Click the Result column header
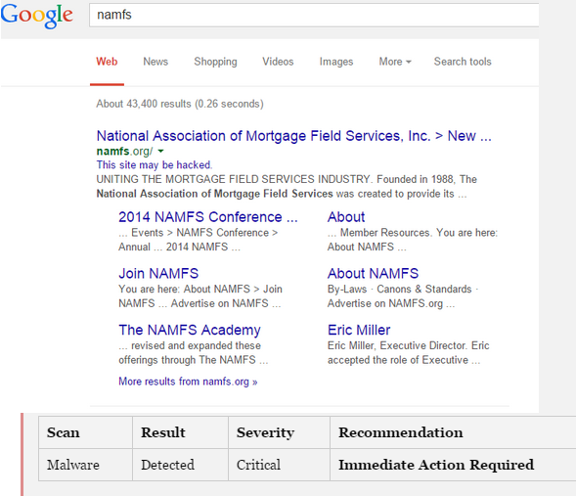Screen dimensions: 576x496 point(180,432)
